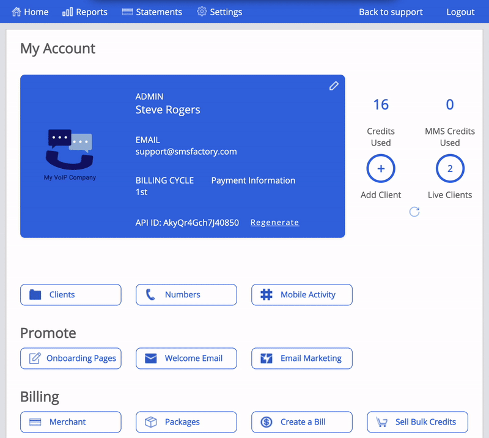Open Email Marketing
Image resolution: width=489 pixels, height=438 pixels.
pos(302,358)
